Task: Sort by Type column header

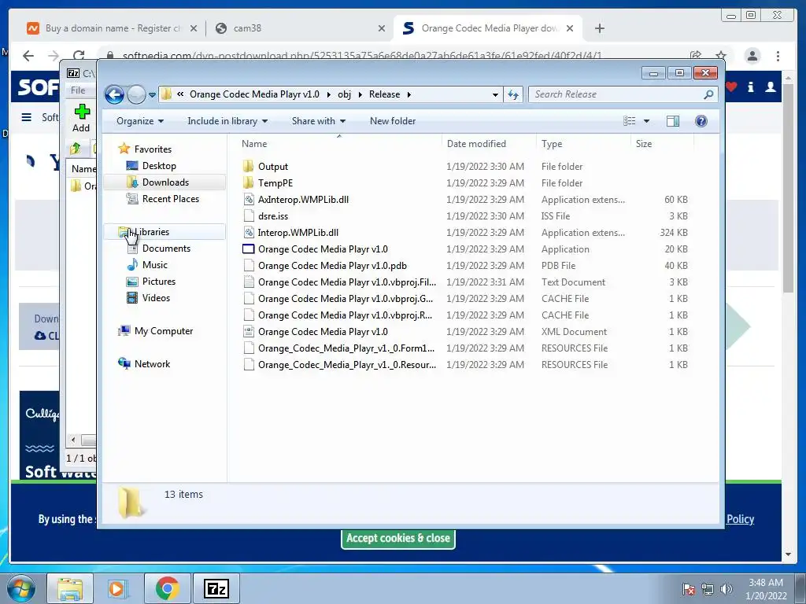Action: tap(583, 144)
